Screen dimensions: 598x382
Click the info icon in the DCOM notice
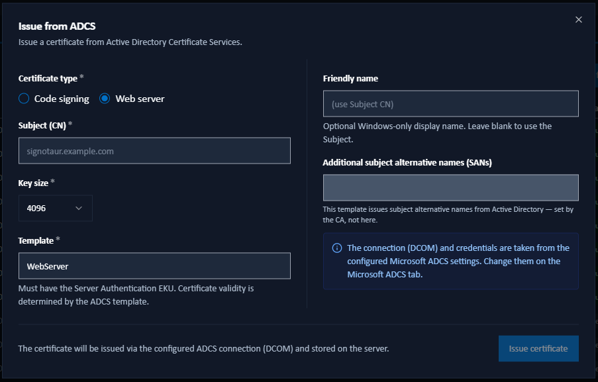[x=337, y=248]
